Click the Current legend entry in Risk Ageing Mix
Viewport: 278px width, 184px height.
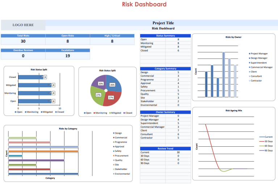coord(266,137)
